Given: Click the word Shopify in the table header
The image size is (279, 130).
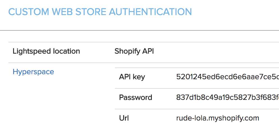Looking at the screenshot, I should (x=127, y=51).
